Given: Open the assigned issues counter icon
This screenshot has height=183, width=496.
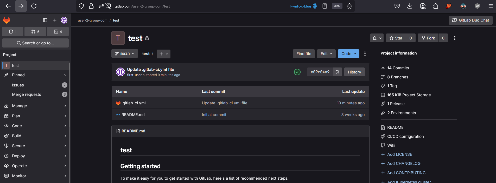Looking at the screenshot, I should (13, 32).
